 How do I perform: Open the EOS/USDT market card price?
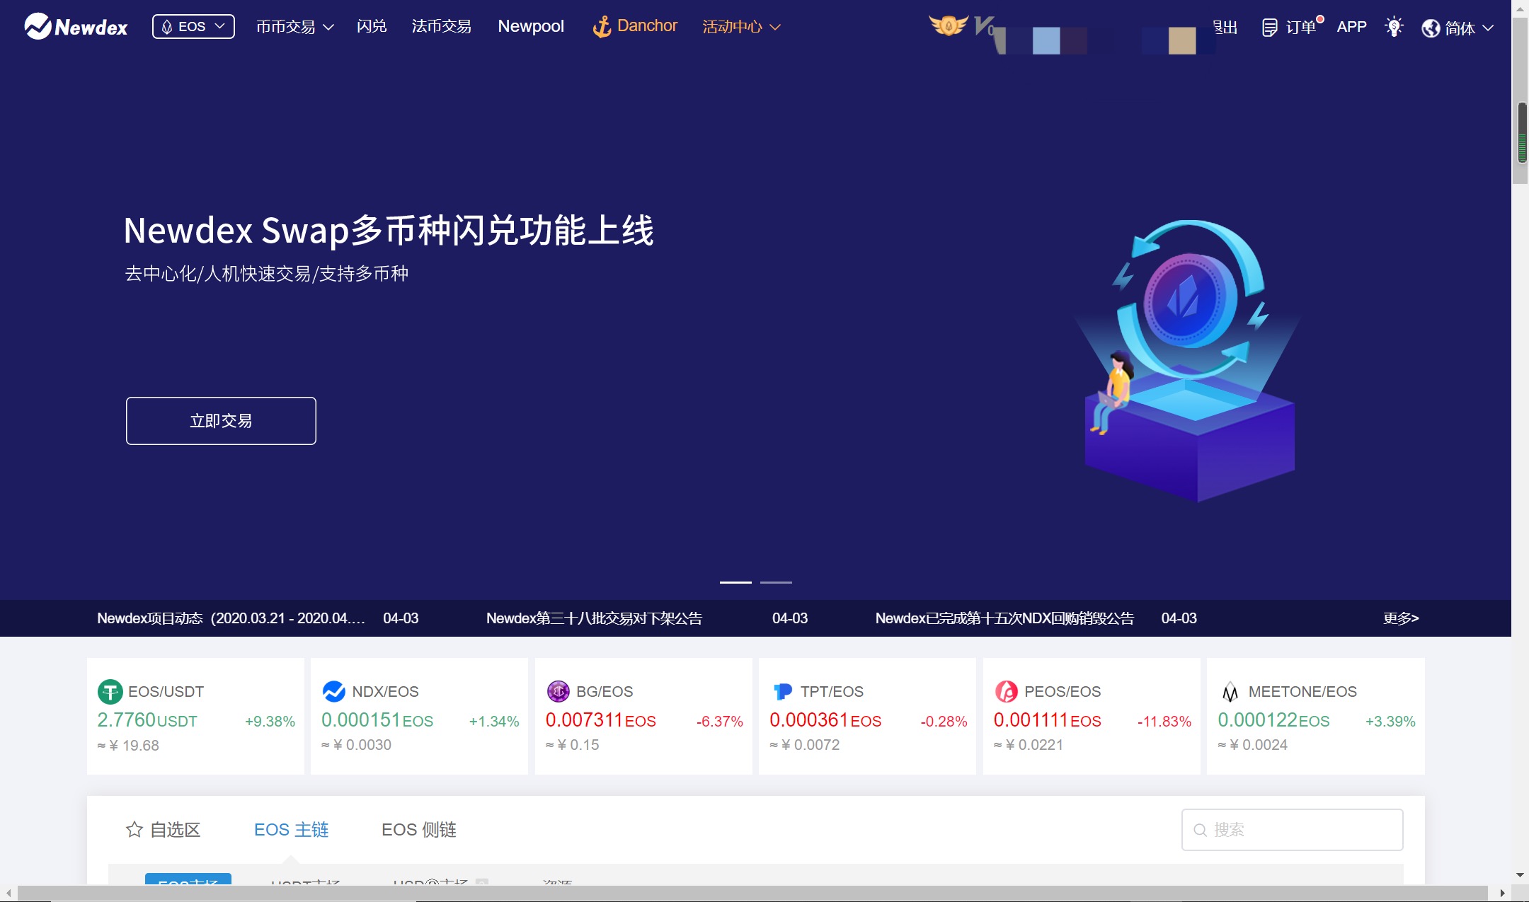point(147,720)
